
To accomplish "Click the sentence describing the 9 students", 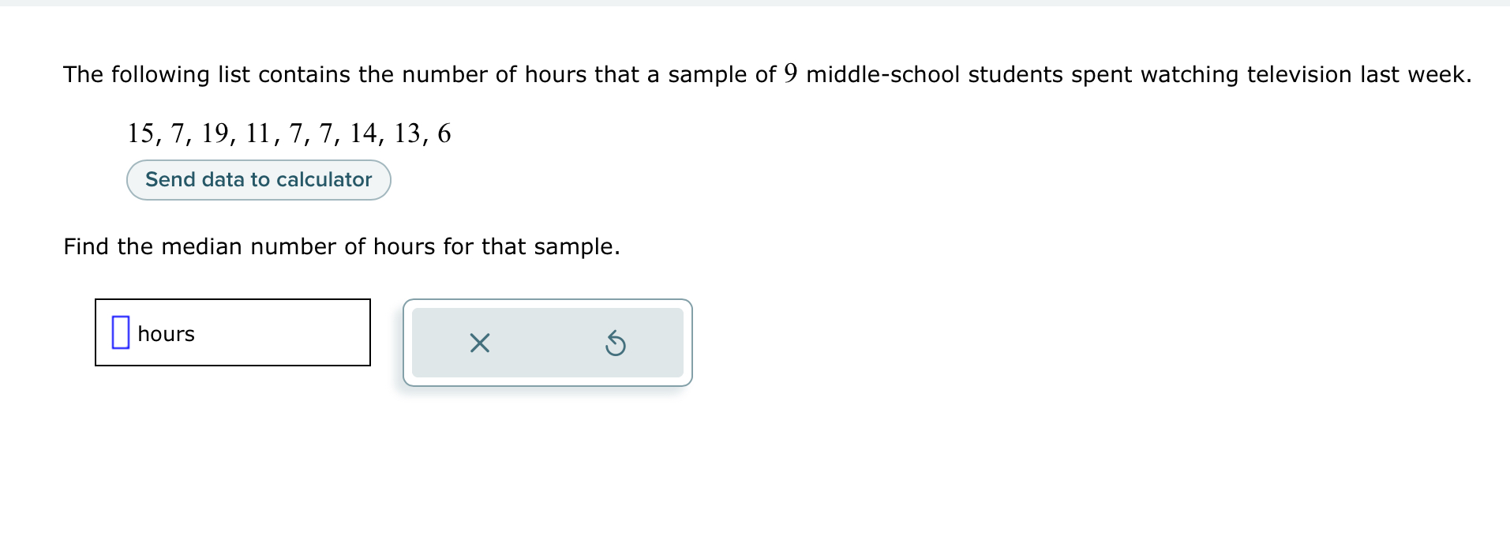I will coord(766,73).
